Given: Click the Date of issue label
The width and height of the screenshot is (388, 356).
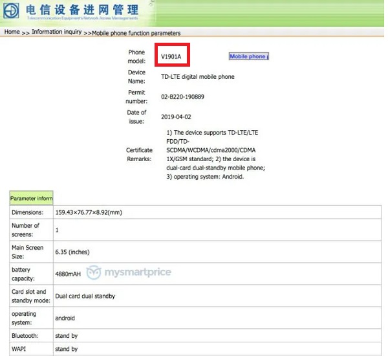Looking at the screenshot, I should pos(136,117).
